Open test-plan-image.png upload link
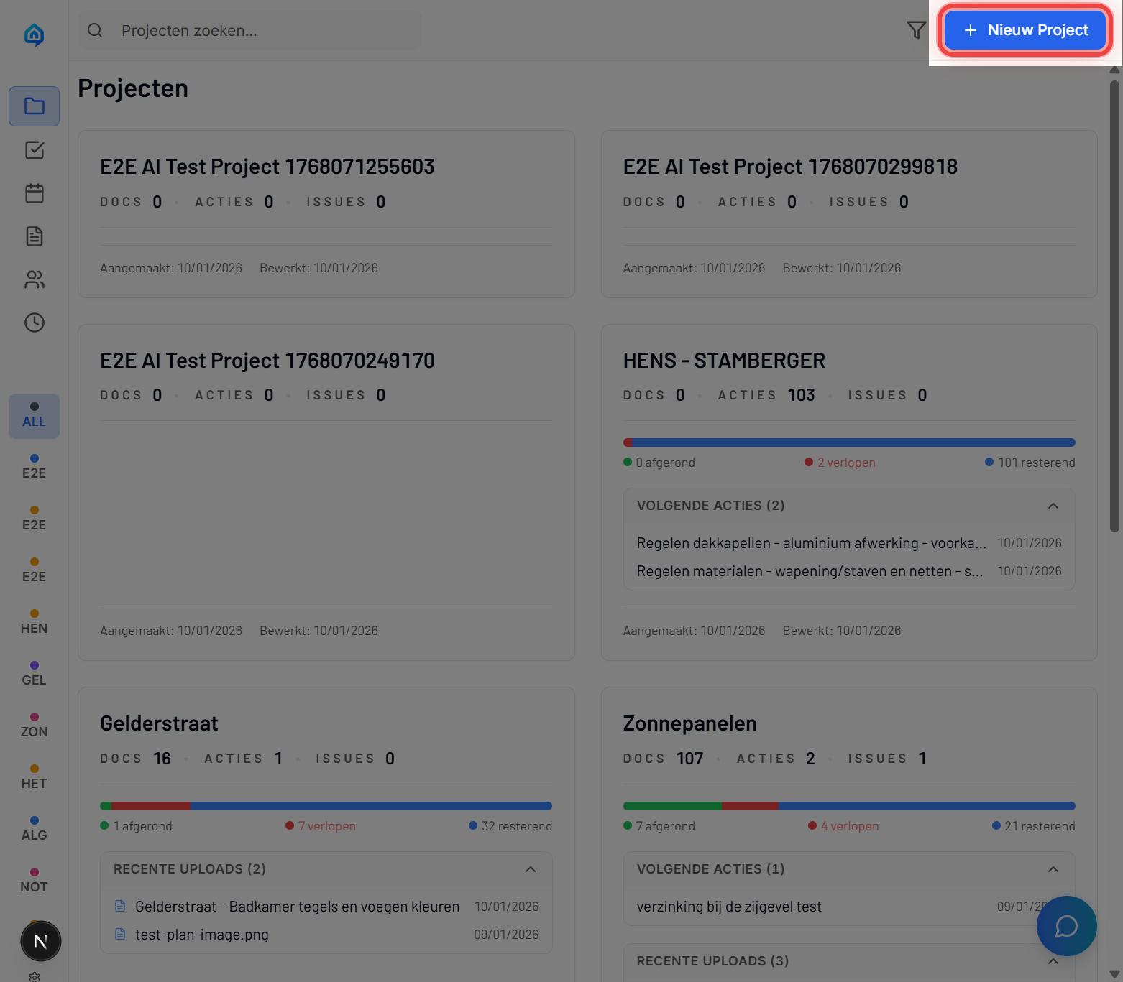The width and height of the screenshot is (1123, 982). 201,935
